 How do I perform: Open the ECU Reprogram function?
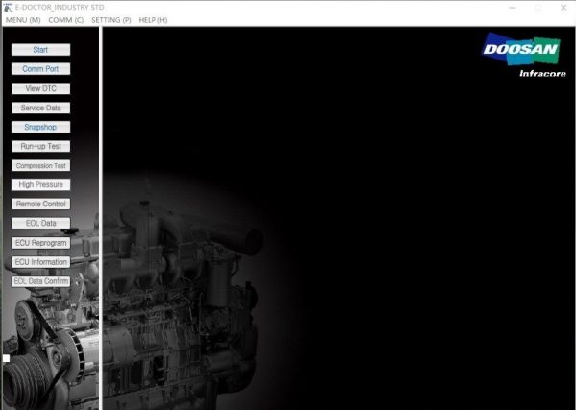[40, 243]
